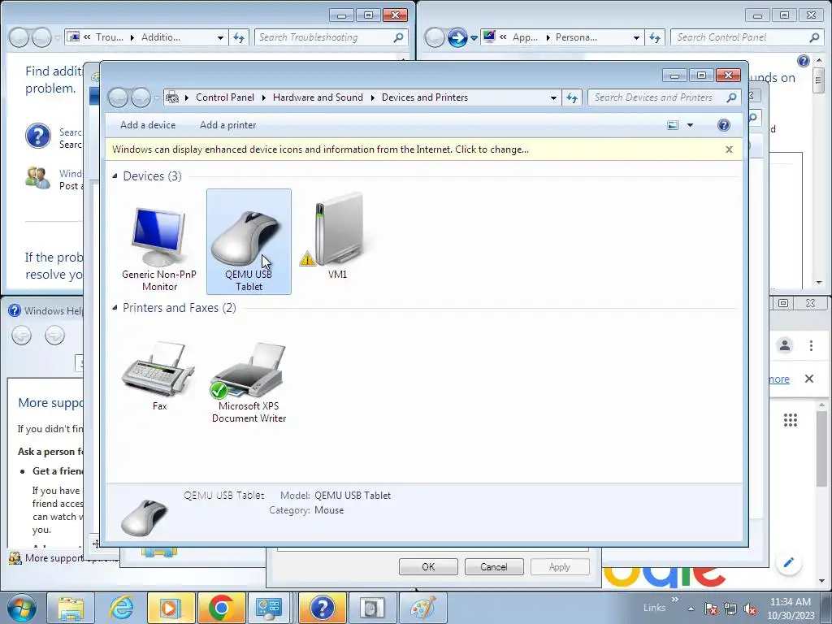832x624 pixels.
Task: Click More support options in Windows Help
Action: click(x=54, y=558)
